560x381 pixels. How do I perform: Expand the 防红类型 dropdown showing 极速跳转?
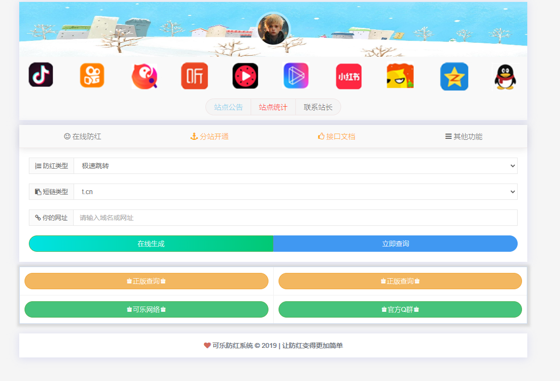tap(296, 166)
